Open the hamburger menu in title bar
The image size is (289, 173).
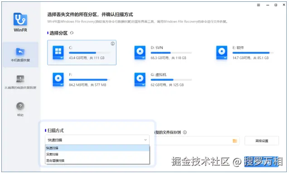click(259, 5)
